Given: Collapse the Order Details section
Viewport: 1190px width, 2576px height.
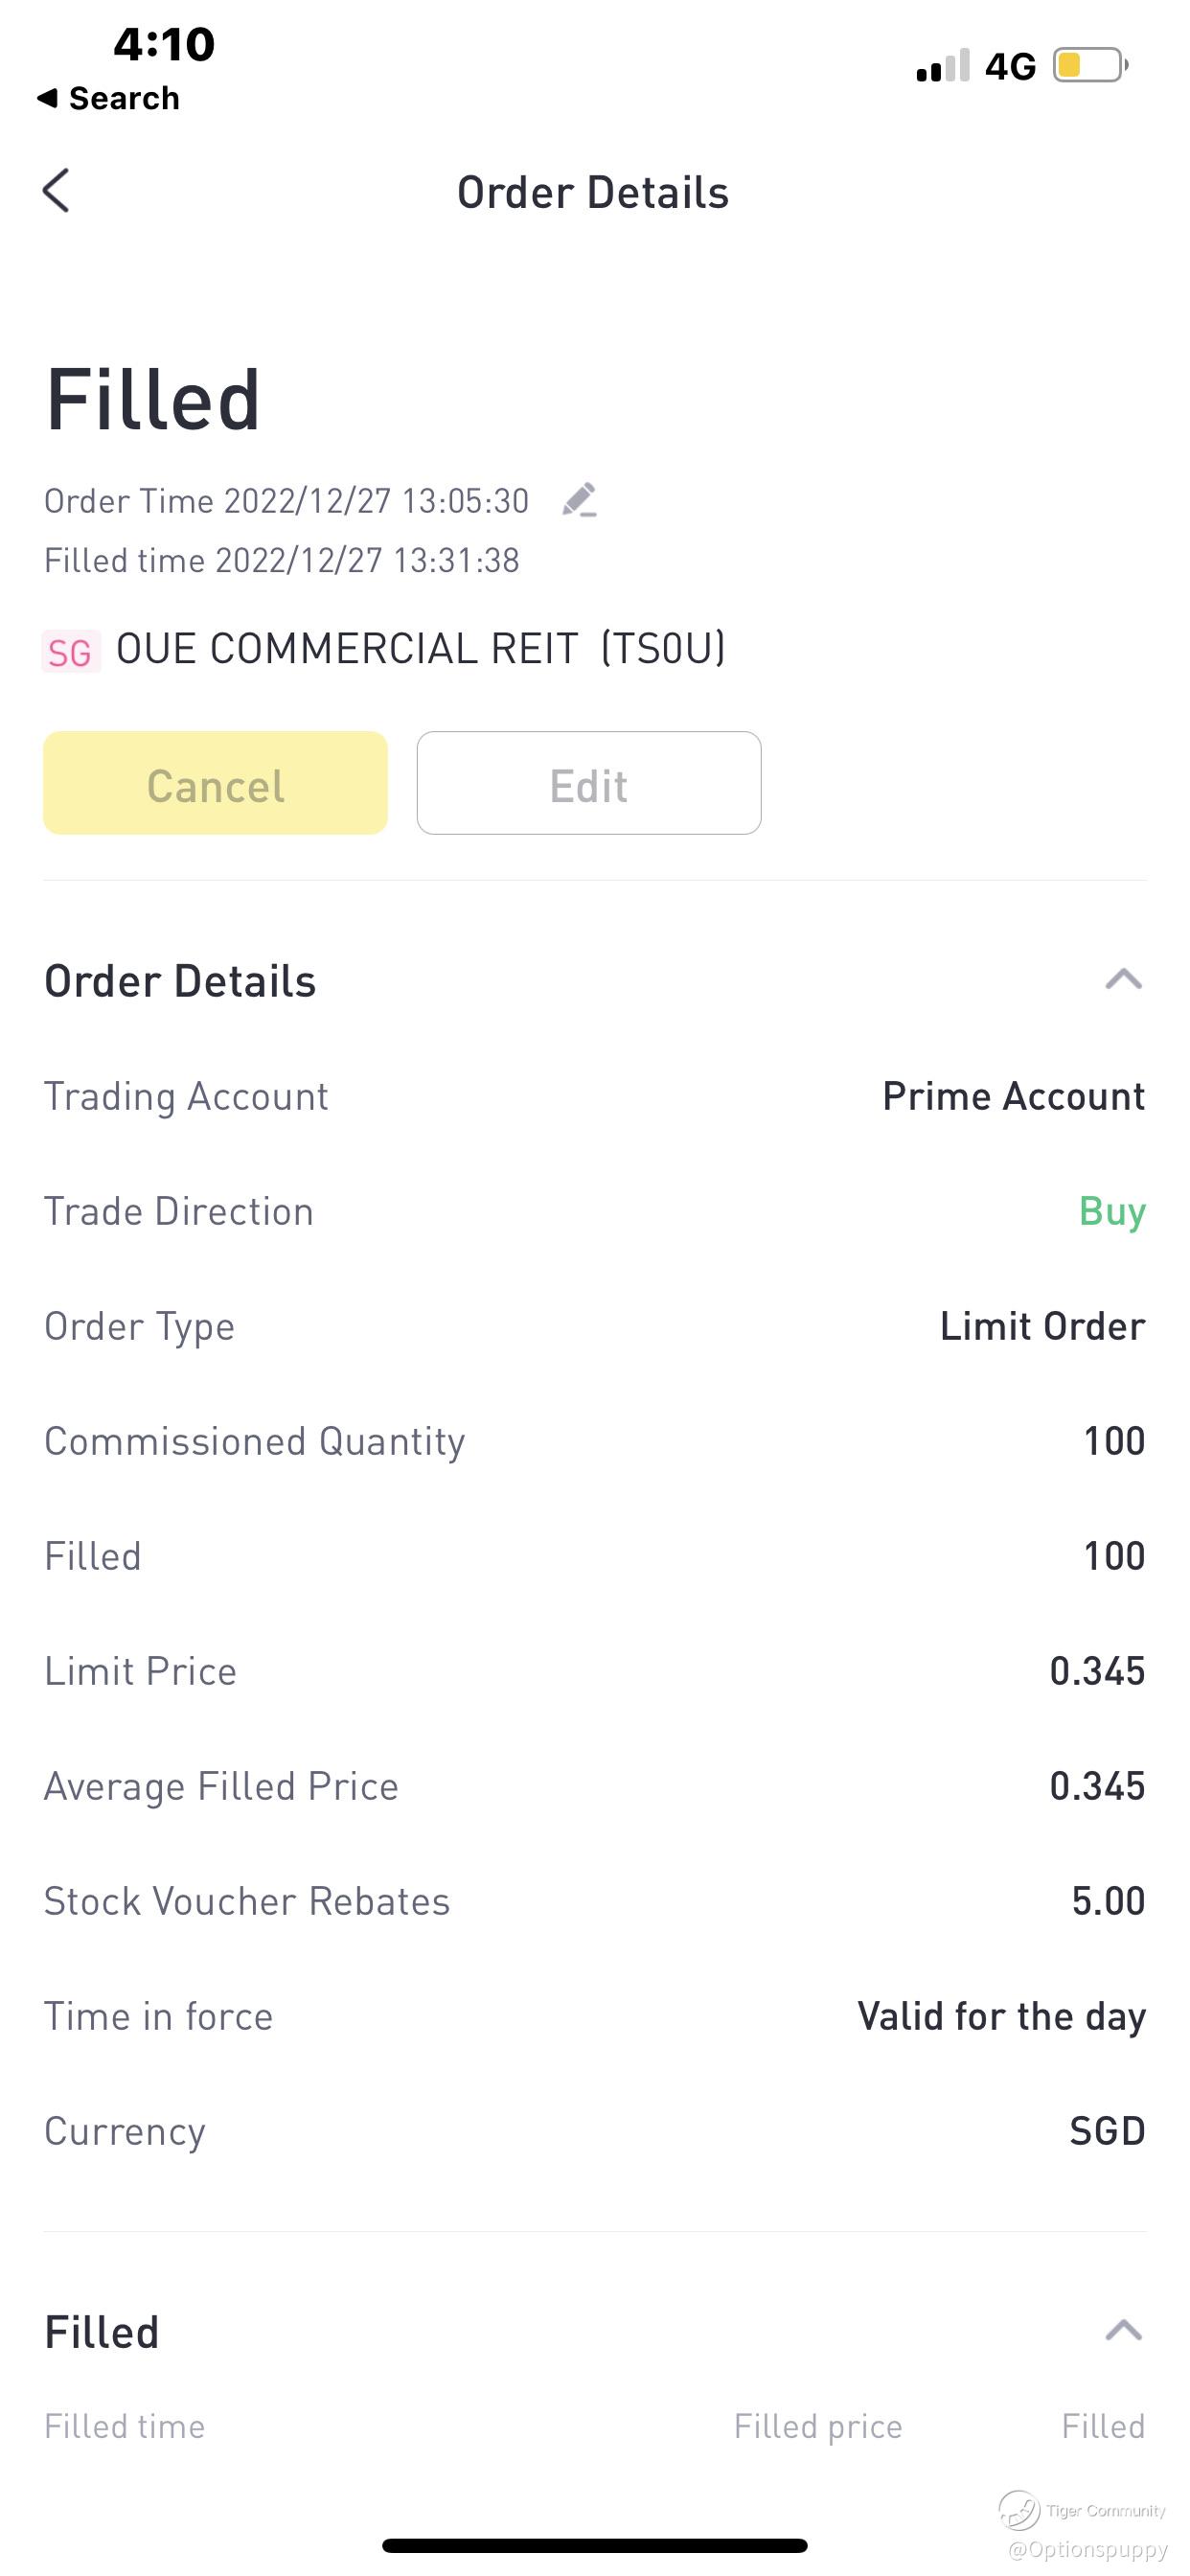Looking at the screenshot, I should [1123, 979].
